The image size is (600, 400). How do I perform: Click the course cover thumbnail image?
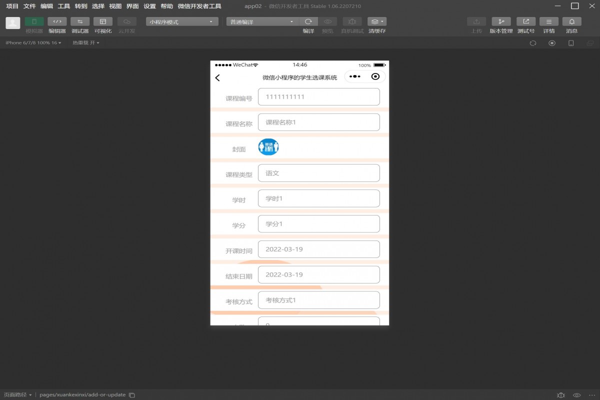tap(268, 147)
